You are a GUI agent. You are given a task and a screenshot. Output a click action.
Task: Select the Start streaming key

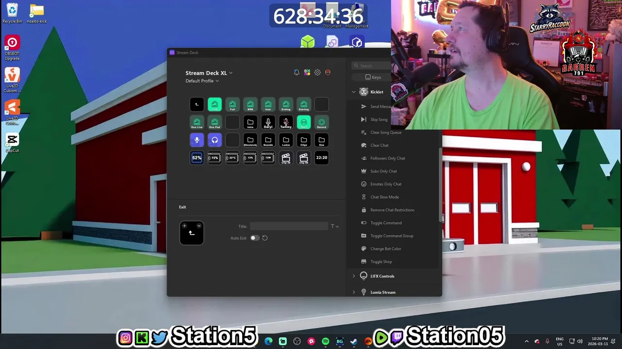(x=304, y=122)
